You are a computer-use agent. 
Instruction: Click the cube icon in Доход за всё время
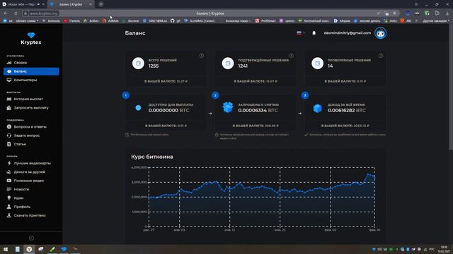[x=318, y=108]
